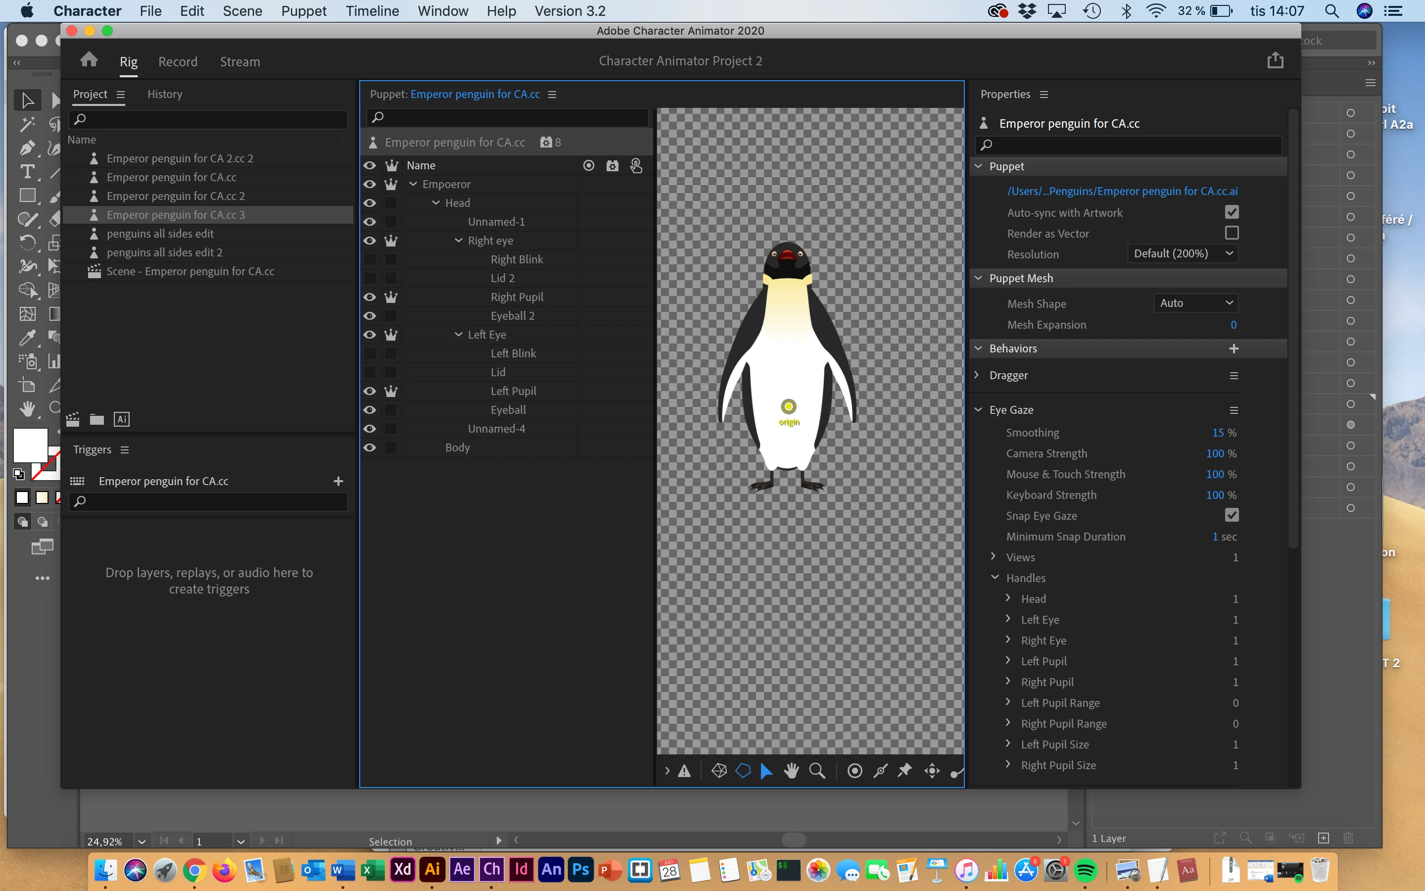The image size is (1425, 891).
Task: Switch to the Record workspace tab
Action: coord(178,61)
